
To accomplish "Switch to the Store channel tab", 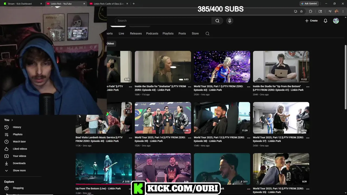I will coord(195,34).
